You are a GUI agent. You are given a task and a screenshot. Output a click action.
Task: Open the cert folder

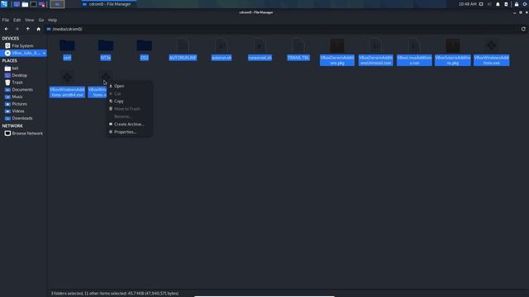point(67,45)
